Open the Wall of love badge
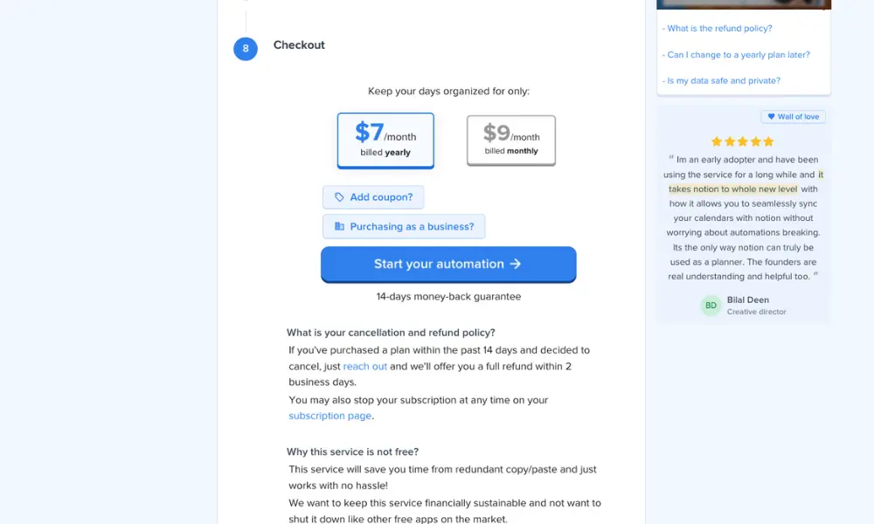Screen dimensions: 874x524 tap(794, 116)
